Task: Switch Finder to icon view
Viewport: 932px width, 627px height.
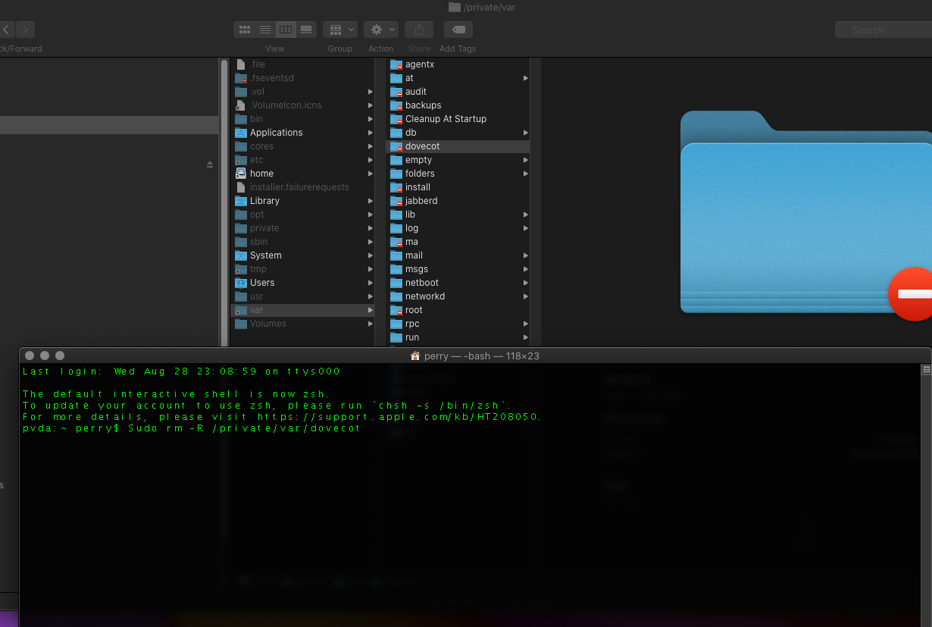Action: pos(245,30)
